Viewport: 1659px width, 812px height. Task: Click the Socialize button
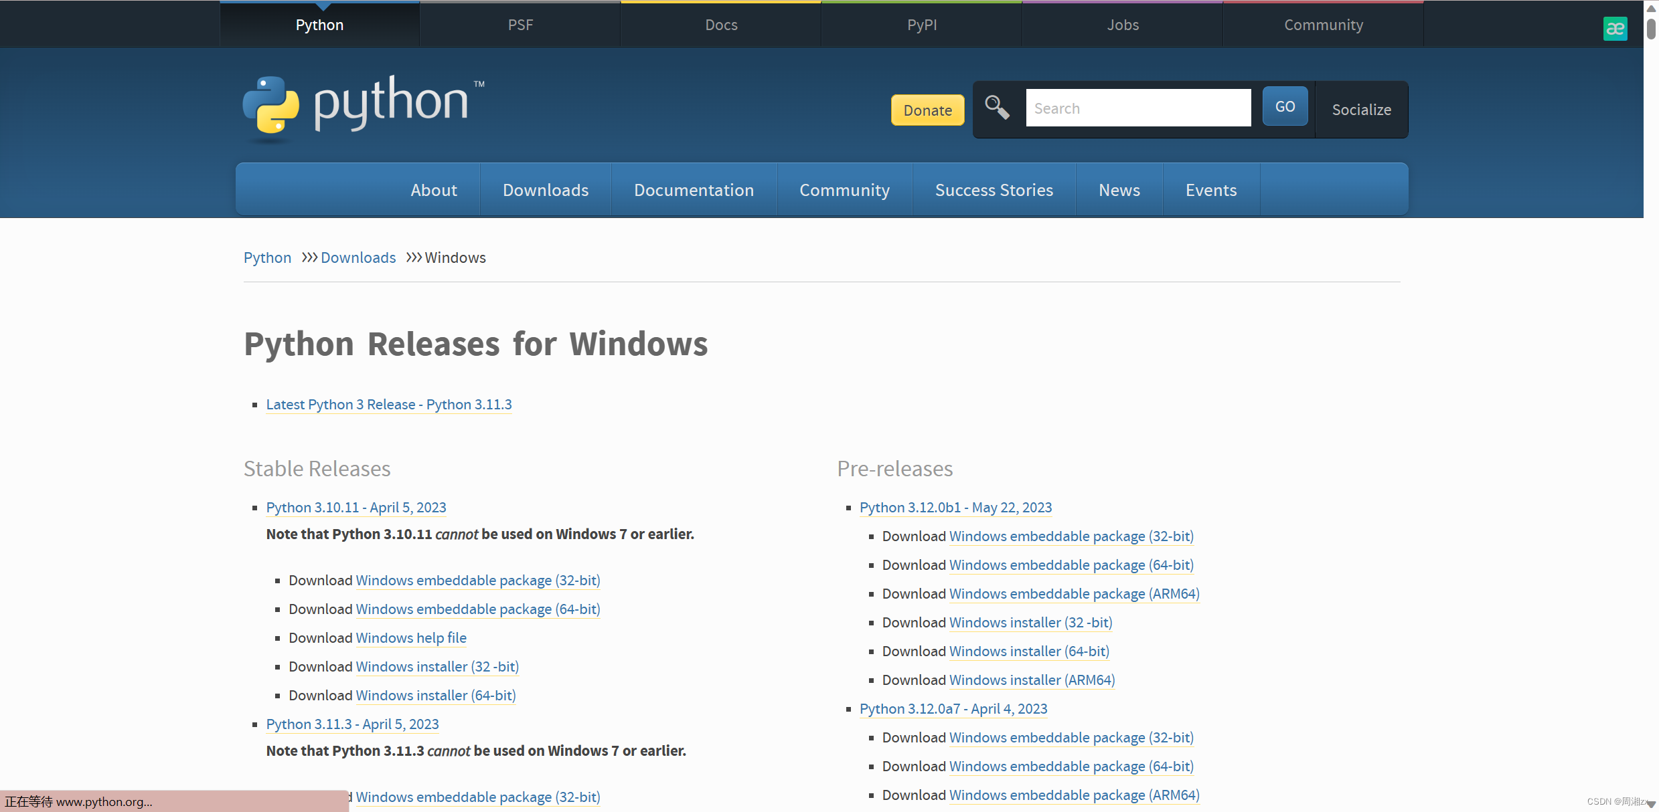click(1361, 109)
